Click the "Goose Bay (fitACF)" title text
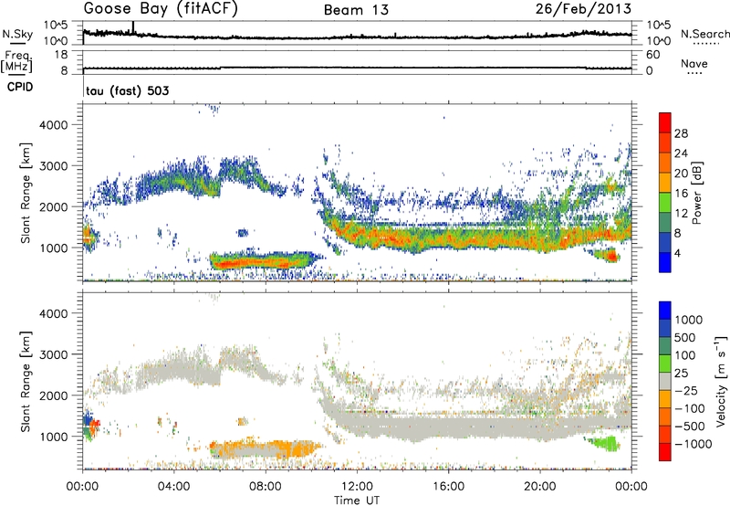 (161, 9)
